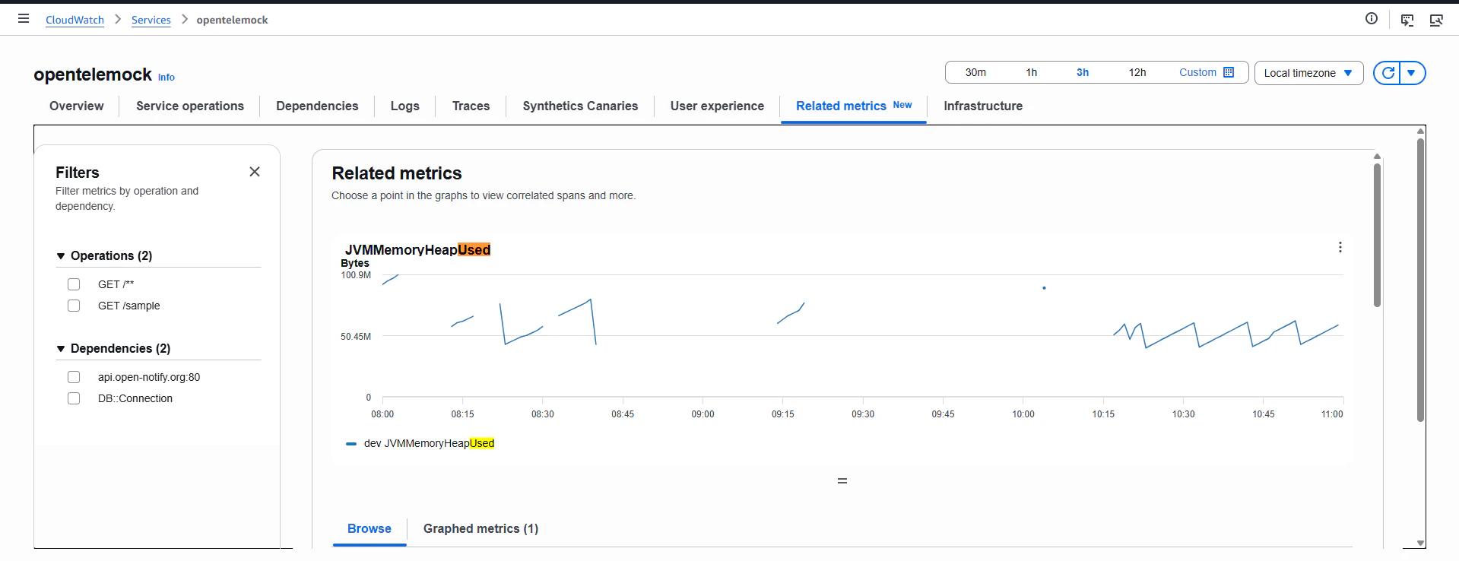Open the Custom time range picker
Image resolution: width=1459 pixels, height=561 pixels.
(x=1207, y=72)
